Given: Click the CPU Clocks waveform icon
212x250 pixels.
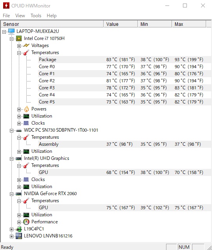Looking at the screenshot, I should point(26,123).
